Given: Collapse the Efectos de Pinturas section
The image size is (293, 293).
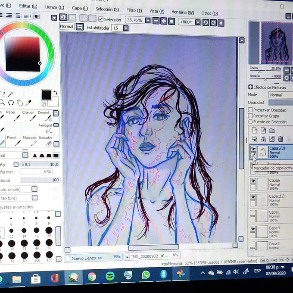Looking at the screenshot, I should click(251, 87).
